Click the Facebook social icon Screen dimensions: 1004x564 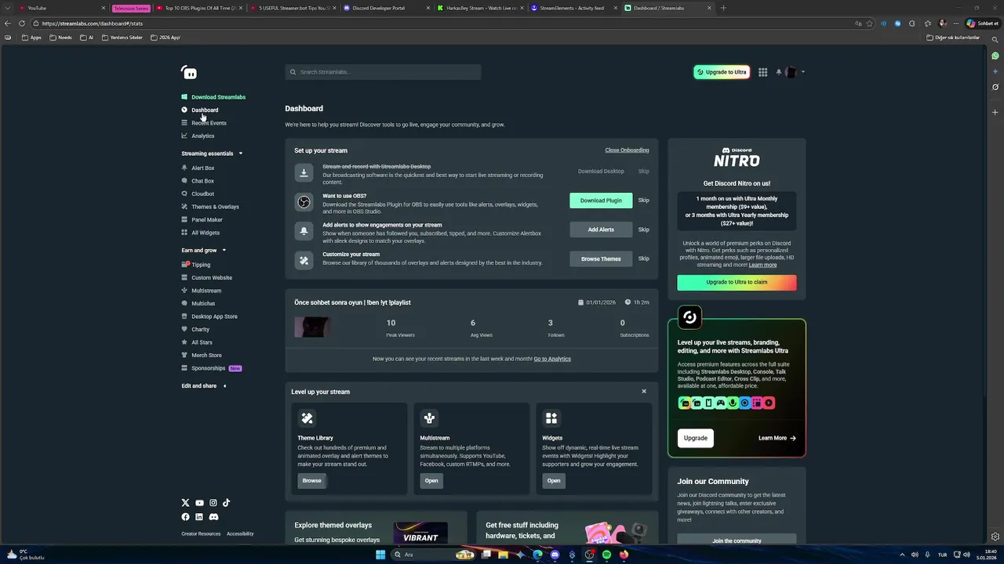point(185,517)
